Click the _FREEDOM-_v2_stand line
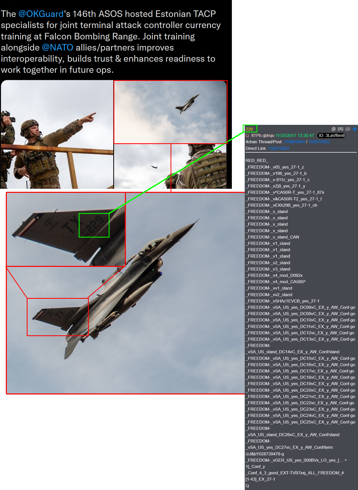Image resolution: width=358 pixels, height=490 pixels. (x=268, y=263)
